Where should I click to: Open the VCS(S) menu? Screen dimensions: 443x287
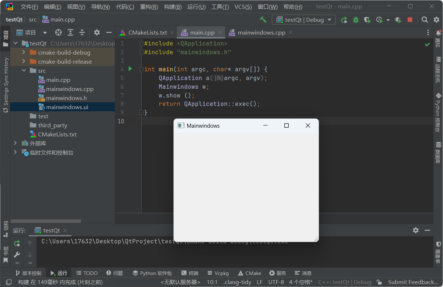243,7
